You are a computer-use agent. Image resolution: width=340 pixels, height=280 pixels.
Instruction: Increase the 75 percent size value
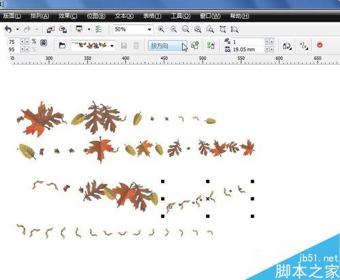click(27, 42)
